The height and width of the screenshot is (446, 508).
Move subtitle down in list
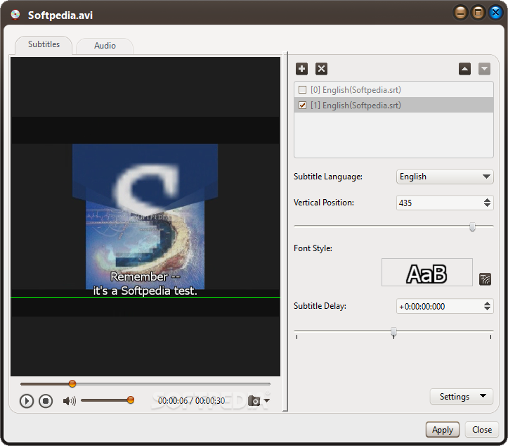point(484,69)
